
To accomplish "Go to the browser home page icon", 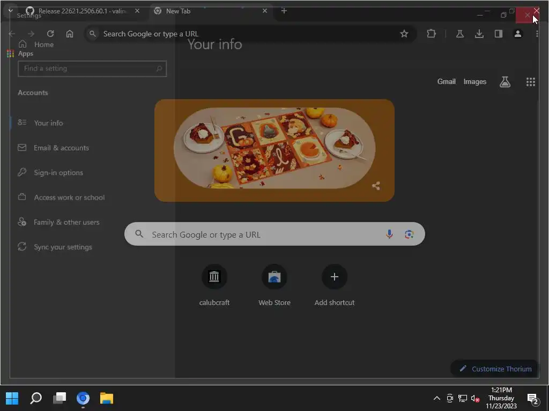I will 70,34.
